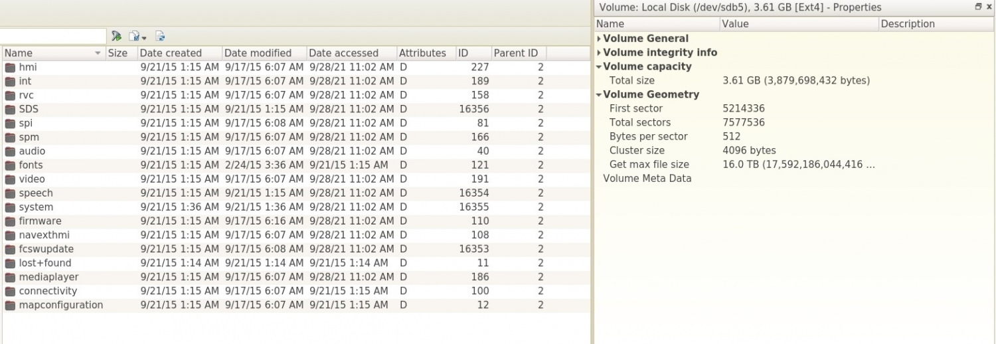
Task: Select the speech folder icon
Action: (10, 193)
